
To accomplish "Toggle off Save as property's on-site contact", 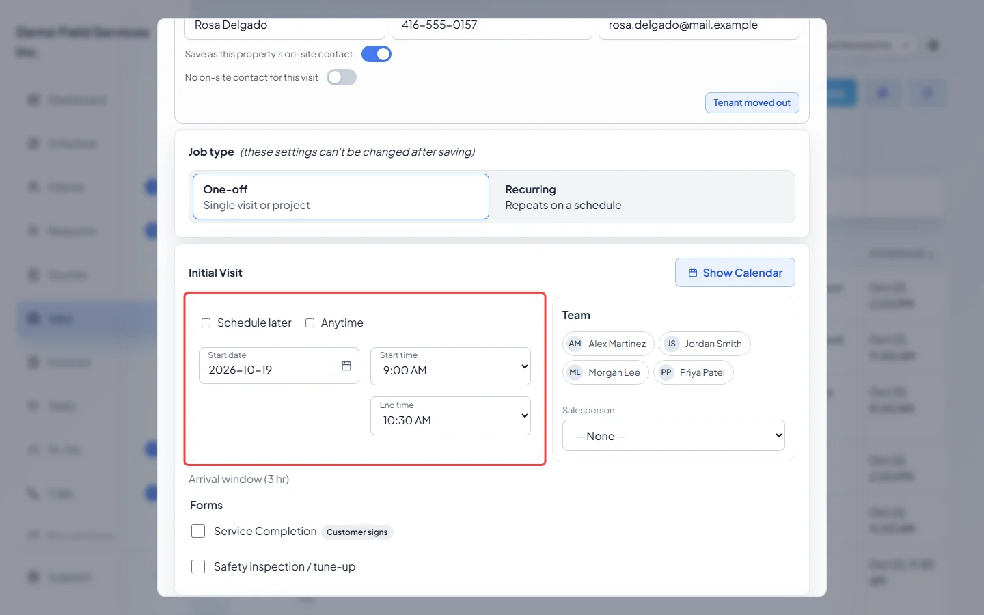I will pos(377,54).
